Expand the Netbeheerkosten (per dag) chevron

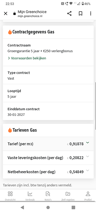click(87, 170)
